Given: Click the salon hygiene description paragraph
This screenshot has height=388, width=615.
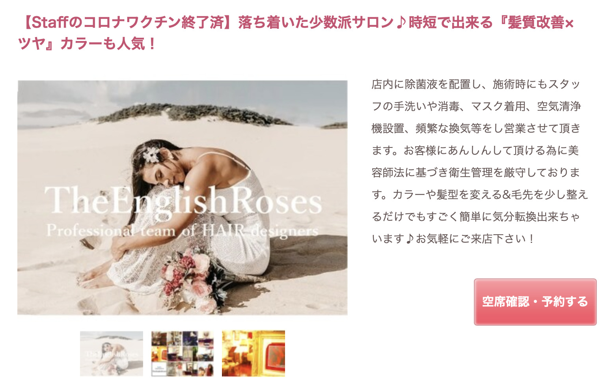Looking at the screenshot, I should pos(480,161).
